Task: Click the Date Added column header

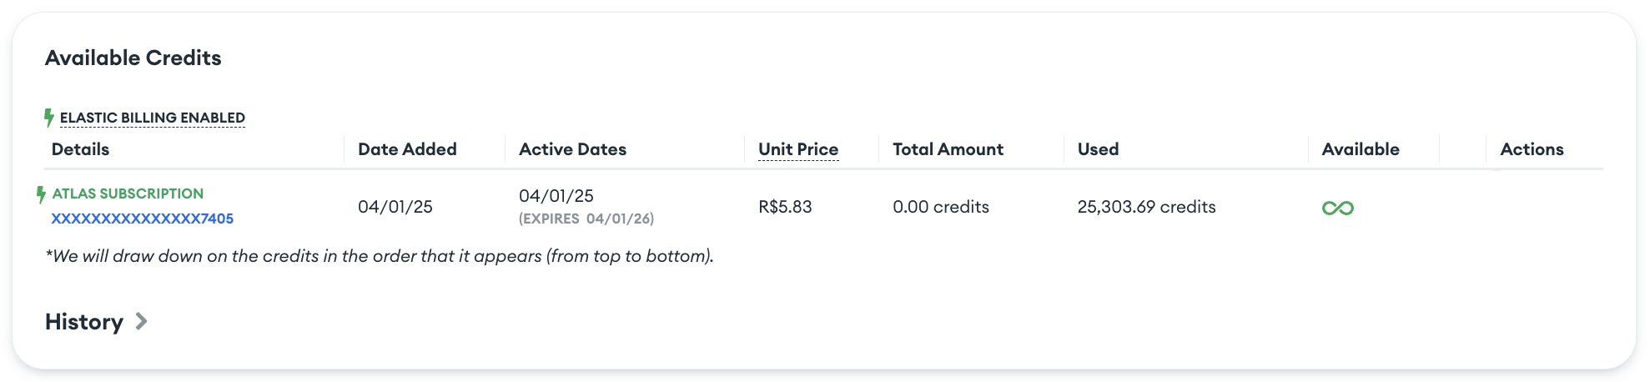Action: click(x=407, y=149)
